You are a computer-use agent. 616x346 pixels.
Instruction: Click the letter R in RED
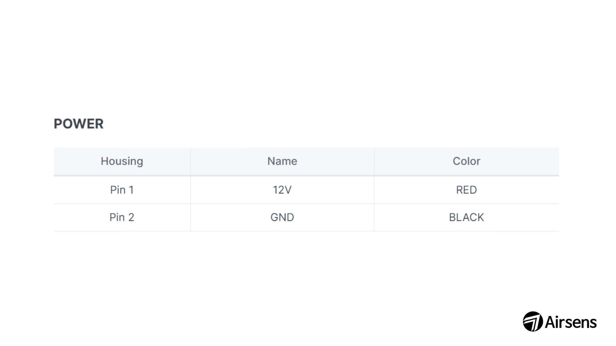point(459,190)
